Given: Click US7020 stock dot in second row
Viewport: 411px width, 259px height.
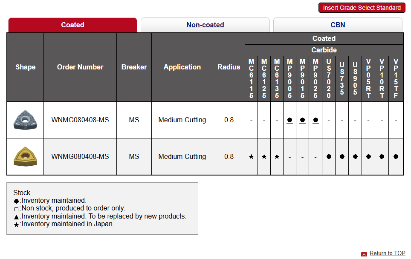Looking at the screenshot, I should (x=329, y=157).
